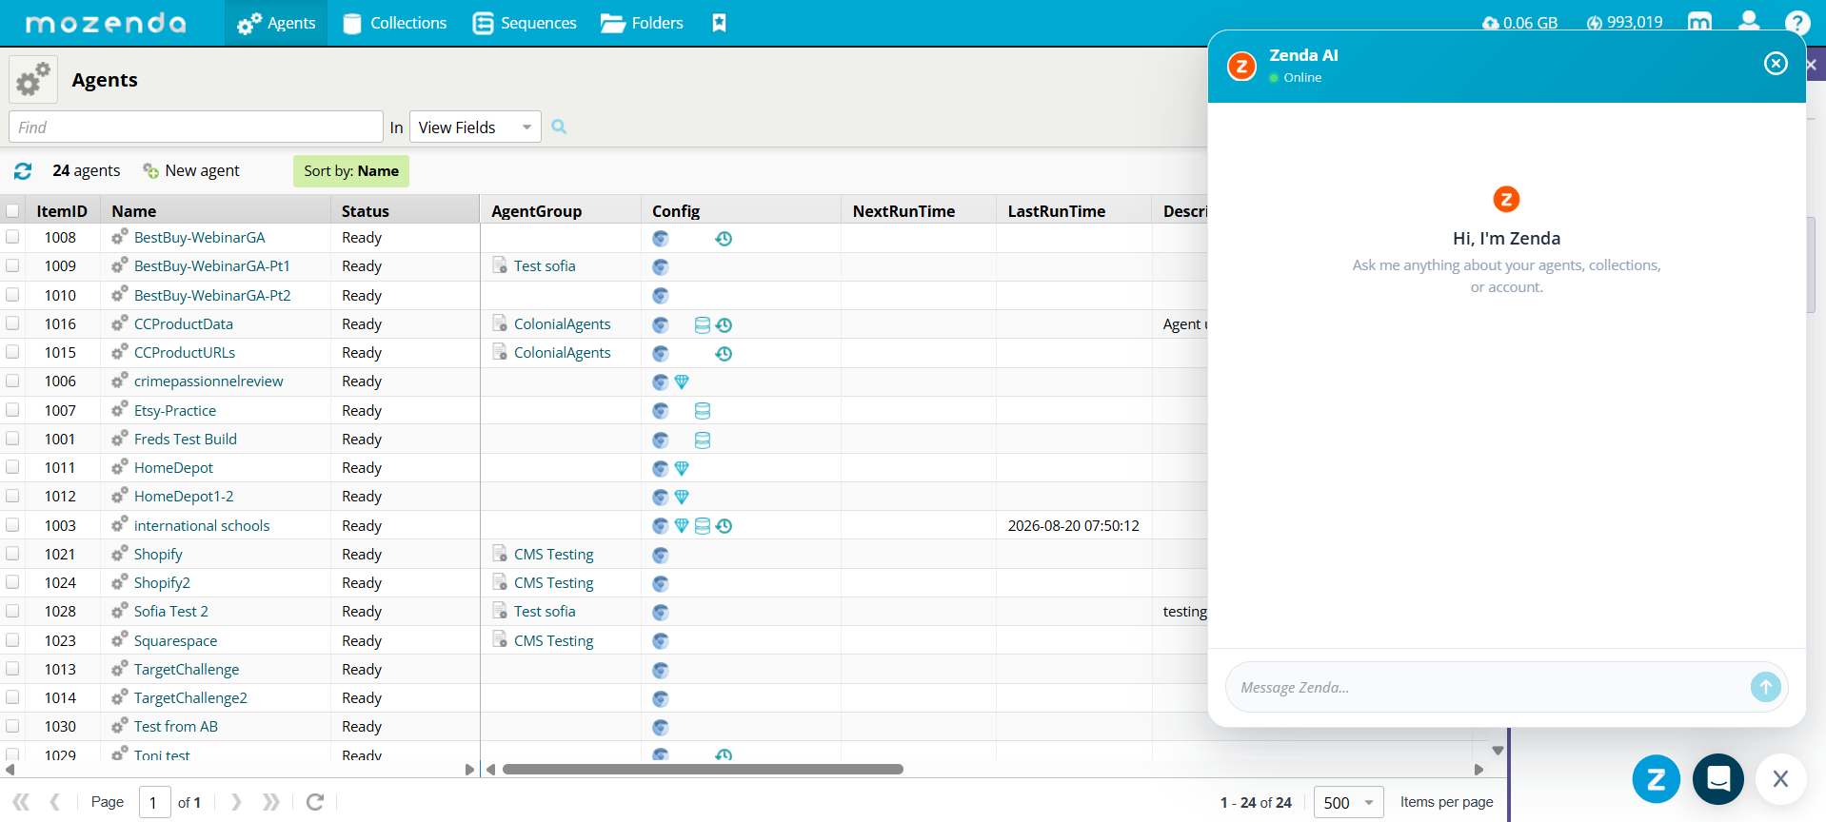Click the send message arrow in Zenda chat
Viewport: 1826px width, 822px height.
pos(1765,687)
